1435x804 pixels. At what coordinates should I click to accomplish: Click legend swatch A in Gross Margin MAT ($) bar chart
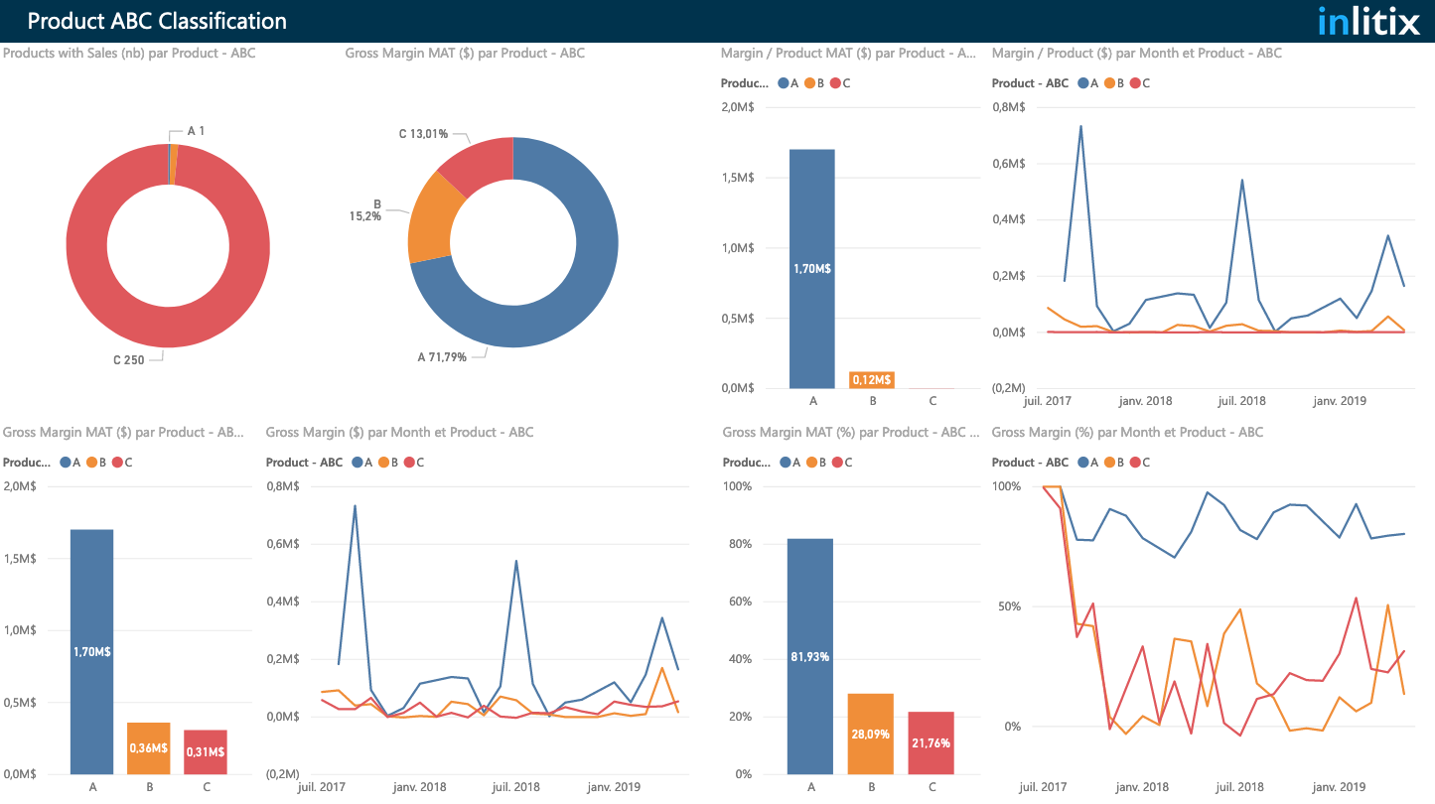pos(65,463)
